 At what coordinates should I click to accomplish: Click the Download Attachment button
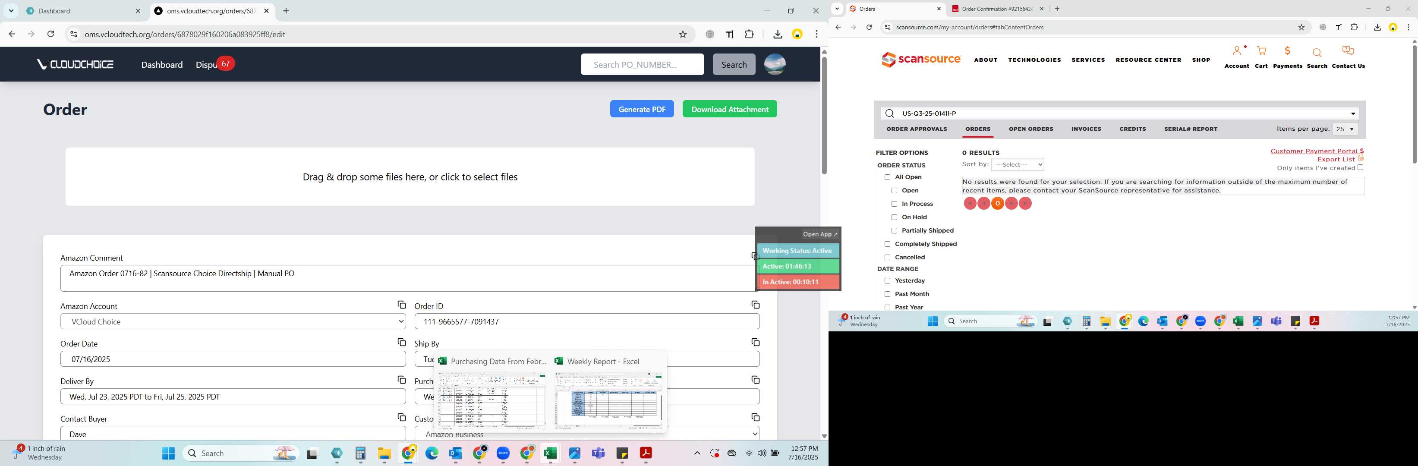pyautogui.click(x=729, y=109)
